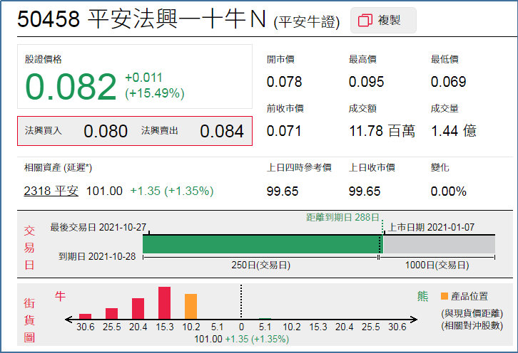Click the warrant price 0.082
Viewport: 518px width, 353px height.
coord(71,87)
